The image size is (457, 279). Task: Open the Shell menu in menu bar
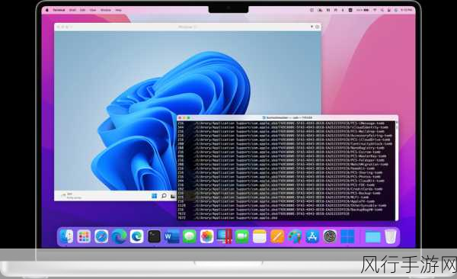(72, 10)
